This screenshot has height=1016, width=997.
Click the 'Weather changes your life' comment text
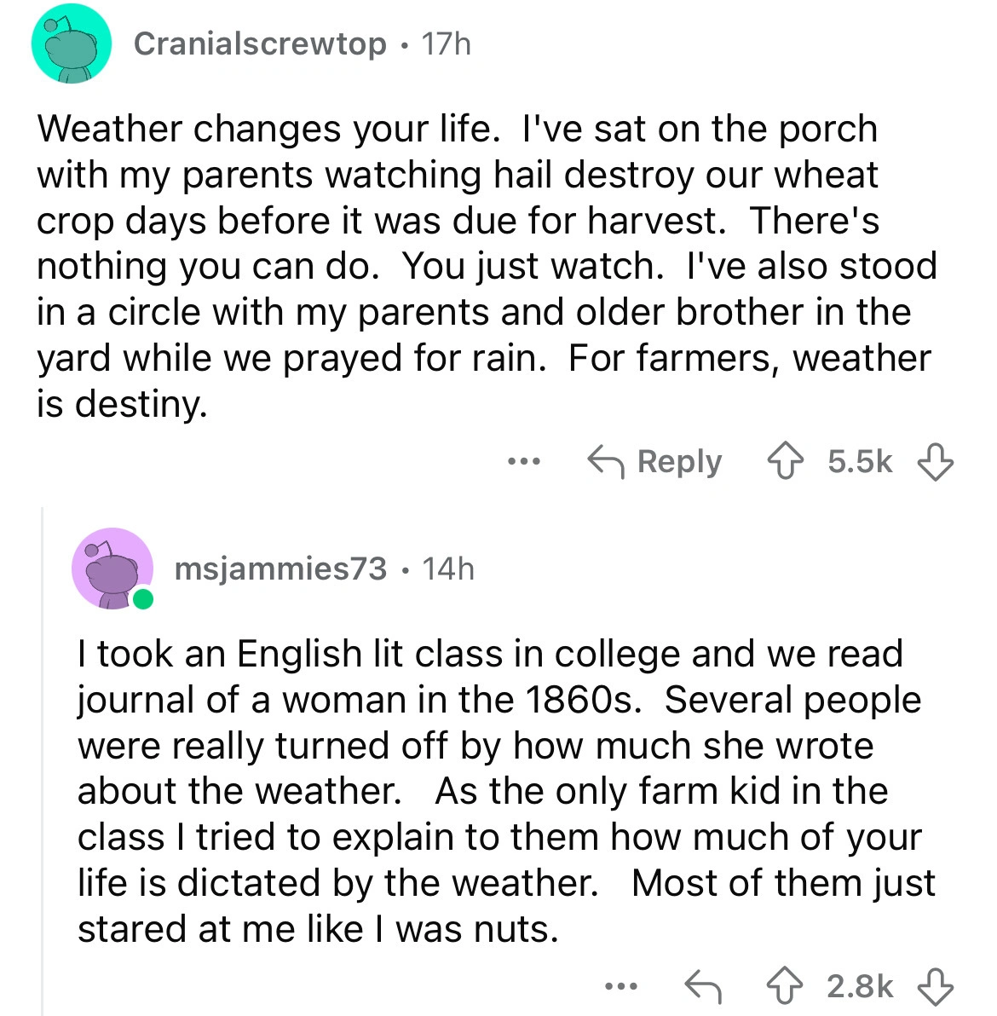coord(486,266)
